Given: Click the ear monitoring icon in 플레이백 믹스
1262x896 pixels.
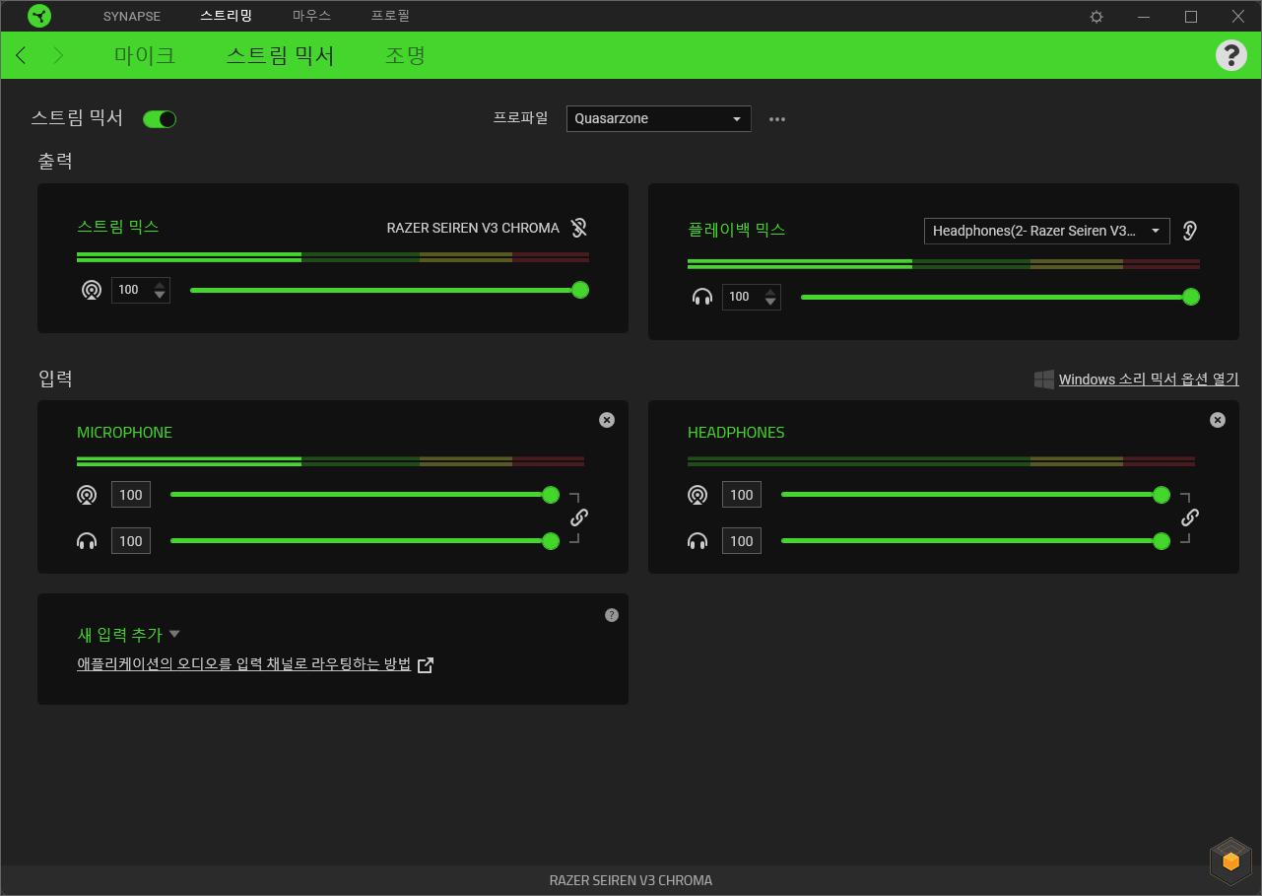Looking at the screenshot, I should [x=1190, y=231].
